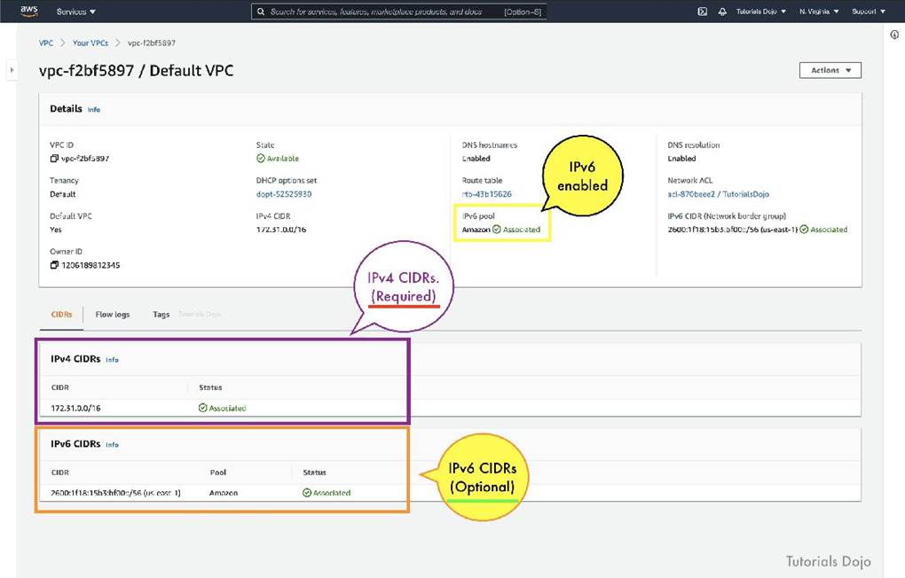Expand the Tutorials Dojo account menu
This screenshot has width=905, height=578.
(759, 12)
